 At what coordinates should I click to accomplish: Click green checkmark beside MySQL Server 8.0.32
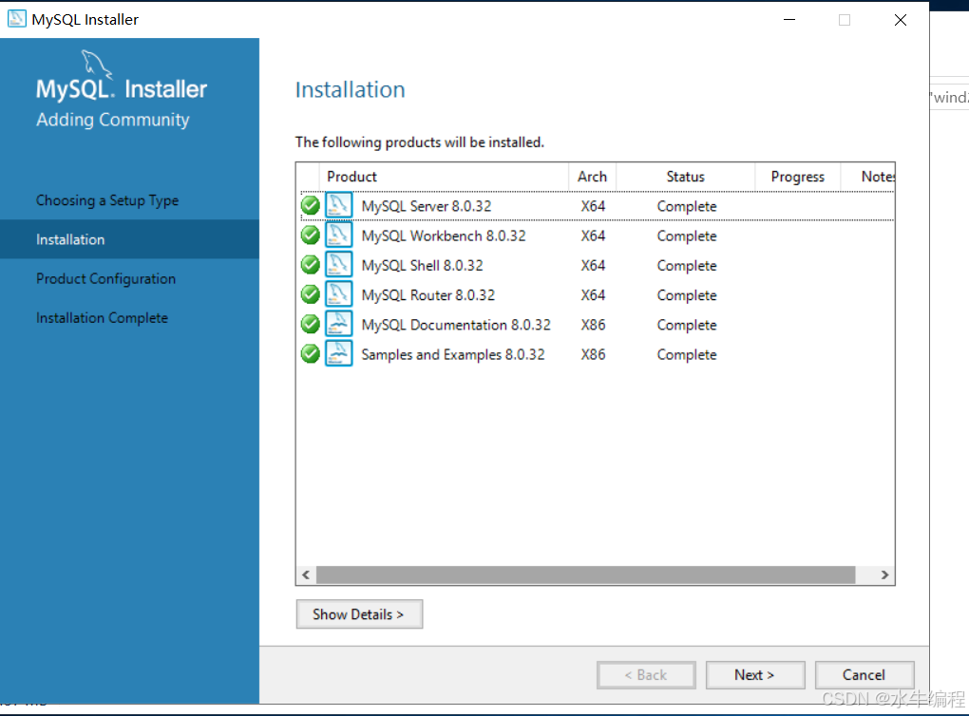pyautogui.click(x=311, y=205)
